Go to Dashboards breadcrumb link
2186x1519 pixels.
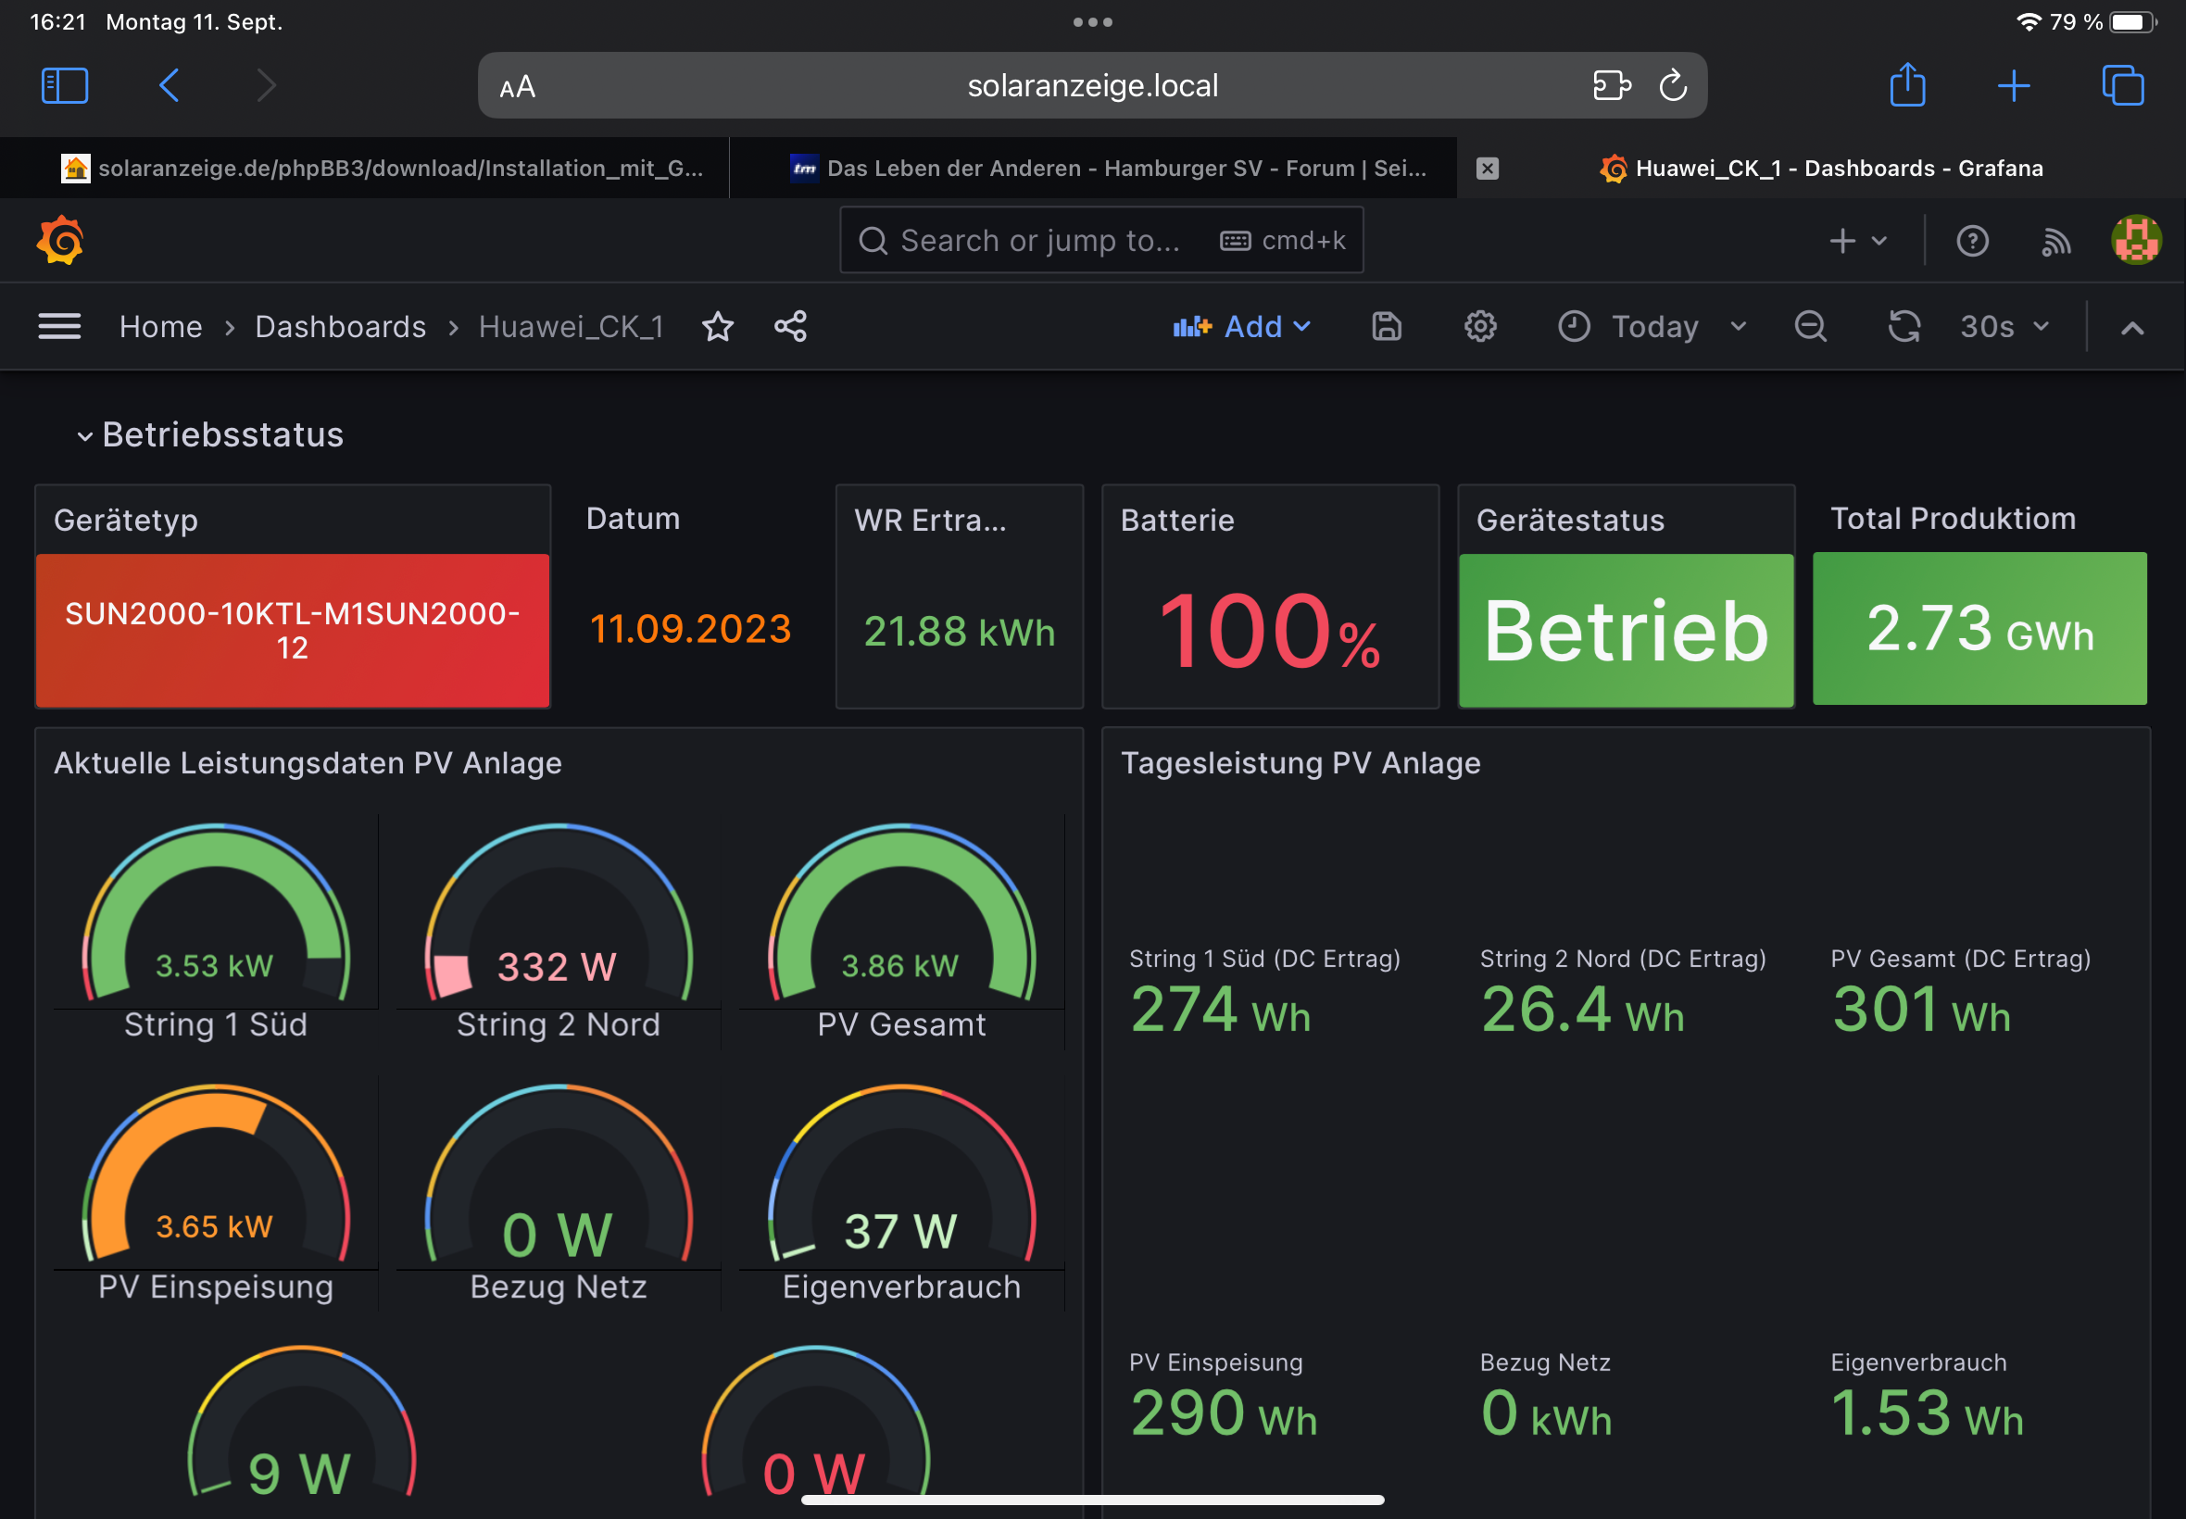340,326
